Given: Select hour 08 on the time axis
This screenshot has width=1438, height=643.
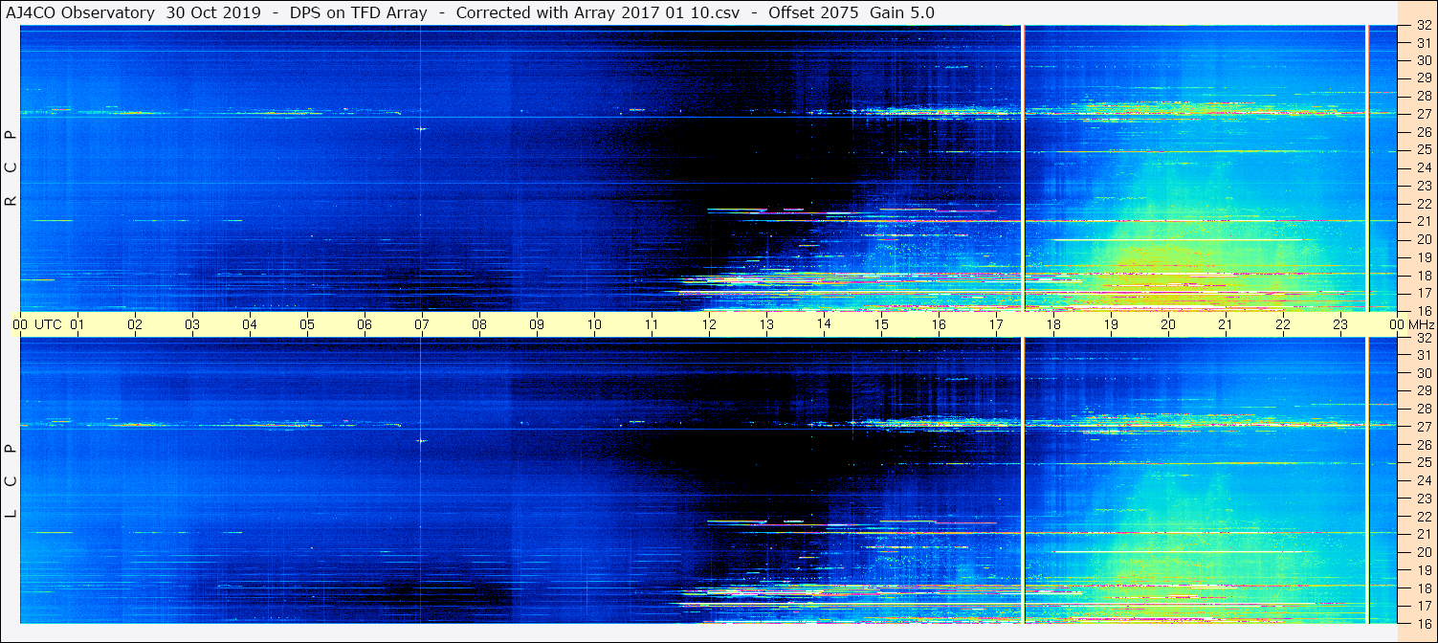Looking at the screenshot, I should pos(479,324).
